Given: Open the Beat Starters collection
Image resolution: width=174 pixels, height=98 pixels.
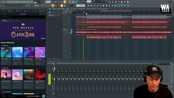Looking at the screenshot, I should 17,56.
